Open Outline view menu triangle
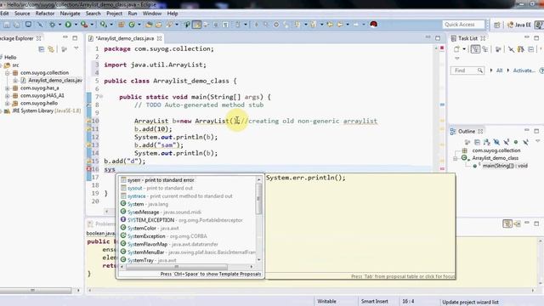Image resolution: width=544 pixels, height=306 pixels. [x=537, y=141]
